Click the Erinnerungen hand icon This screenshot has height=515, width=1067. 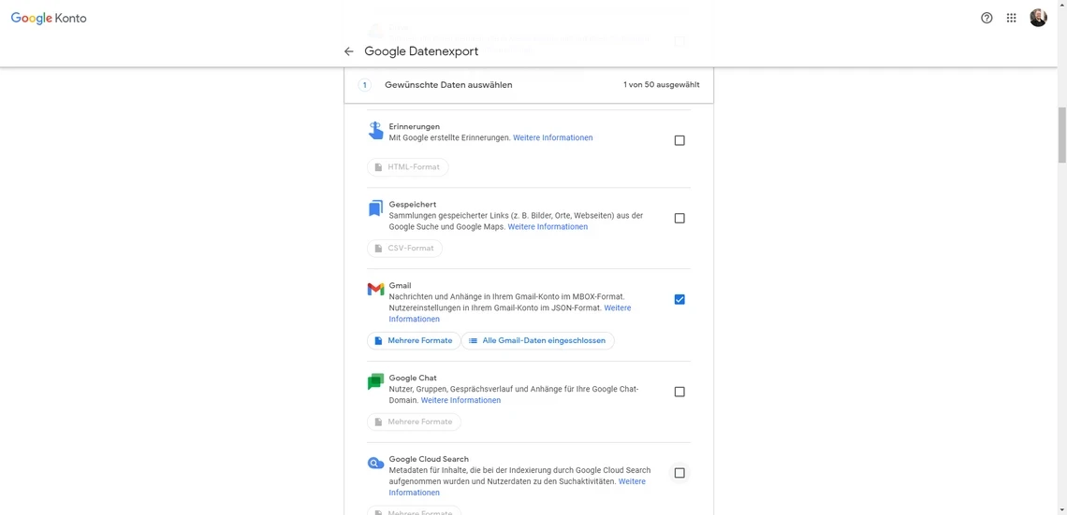pyautogui.click(x=375, y=131)
